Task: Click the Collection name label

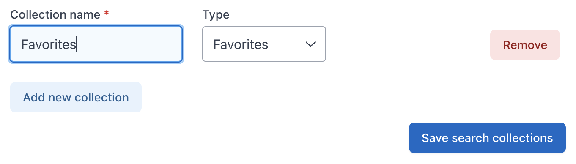Action: coord(55,15)
